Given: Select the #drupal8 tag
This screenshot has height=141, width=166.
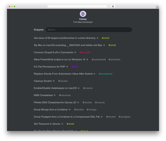Looking at the screenshot, I should (85, 52).
